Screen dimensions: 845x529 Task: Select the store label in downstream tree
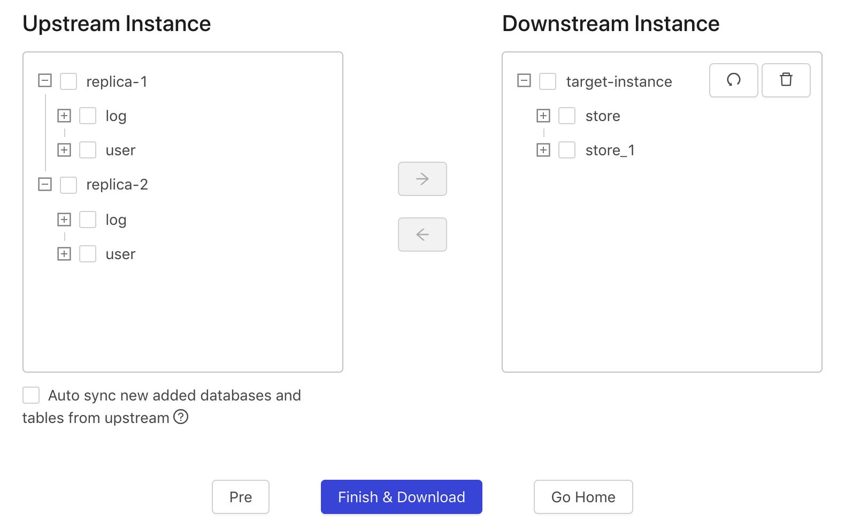pyautogui.click(x=603, y=116)
